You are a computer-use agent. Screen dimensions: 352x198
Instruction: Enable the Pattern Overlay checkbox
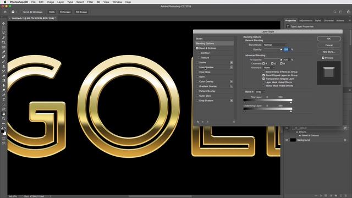tap(197, 91)
